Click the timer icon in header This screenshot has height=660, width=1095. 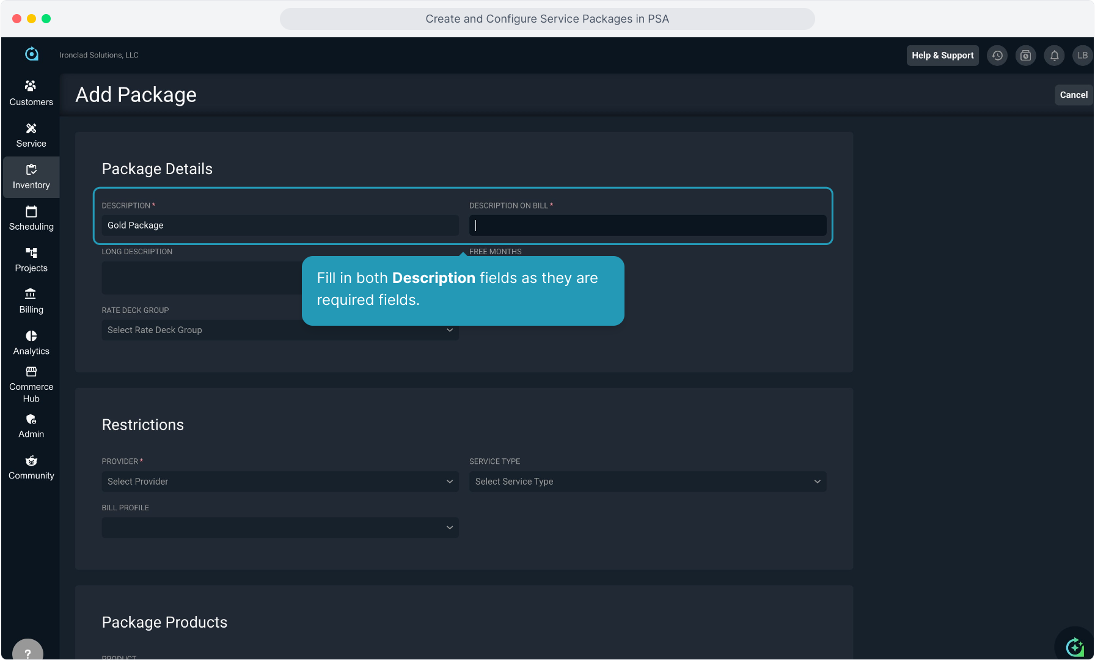(x=1025, y=56)
